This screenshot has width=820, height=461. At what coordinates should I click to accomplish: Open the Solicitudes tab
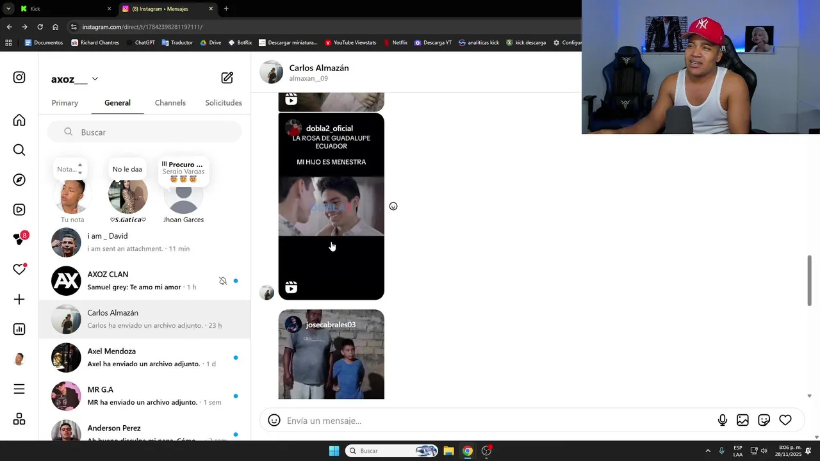coord(224,102)
